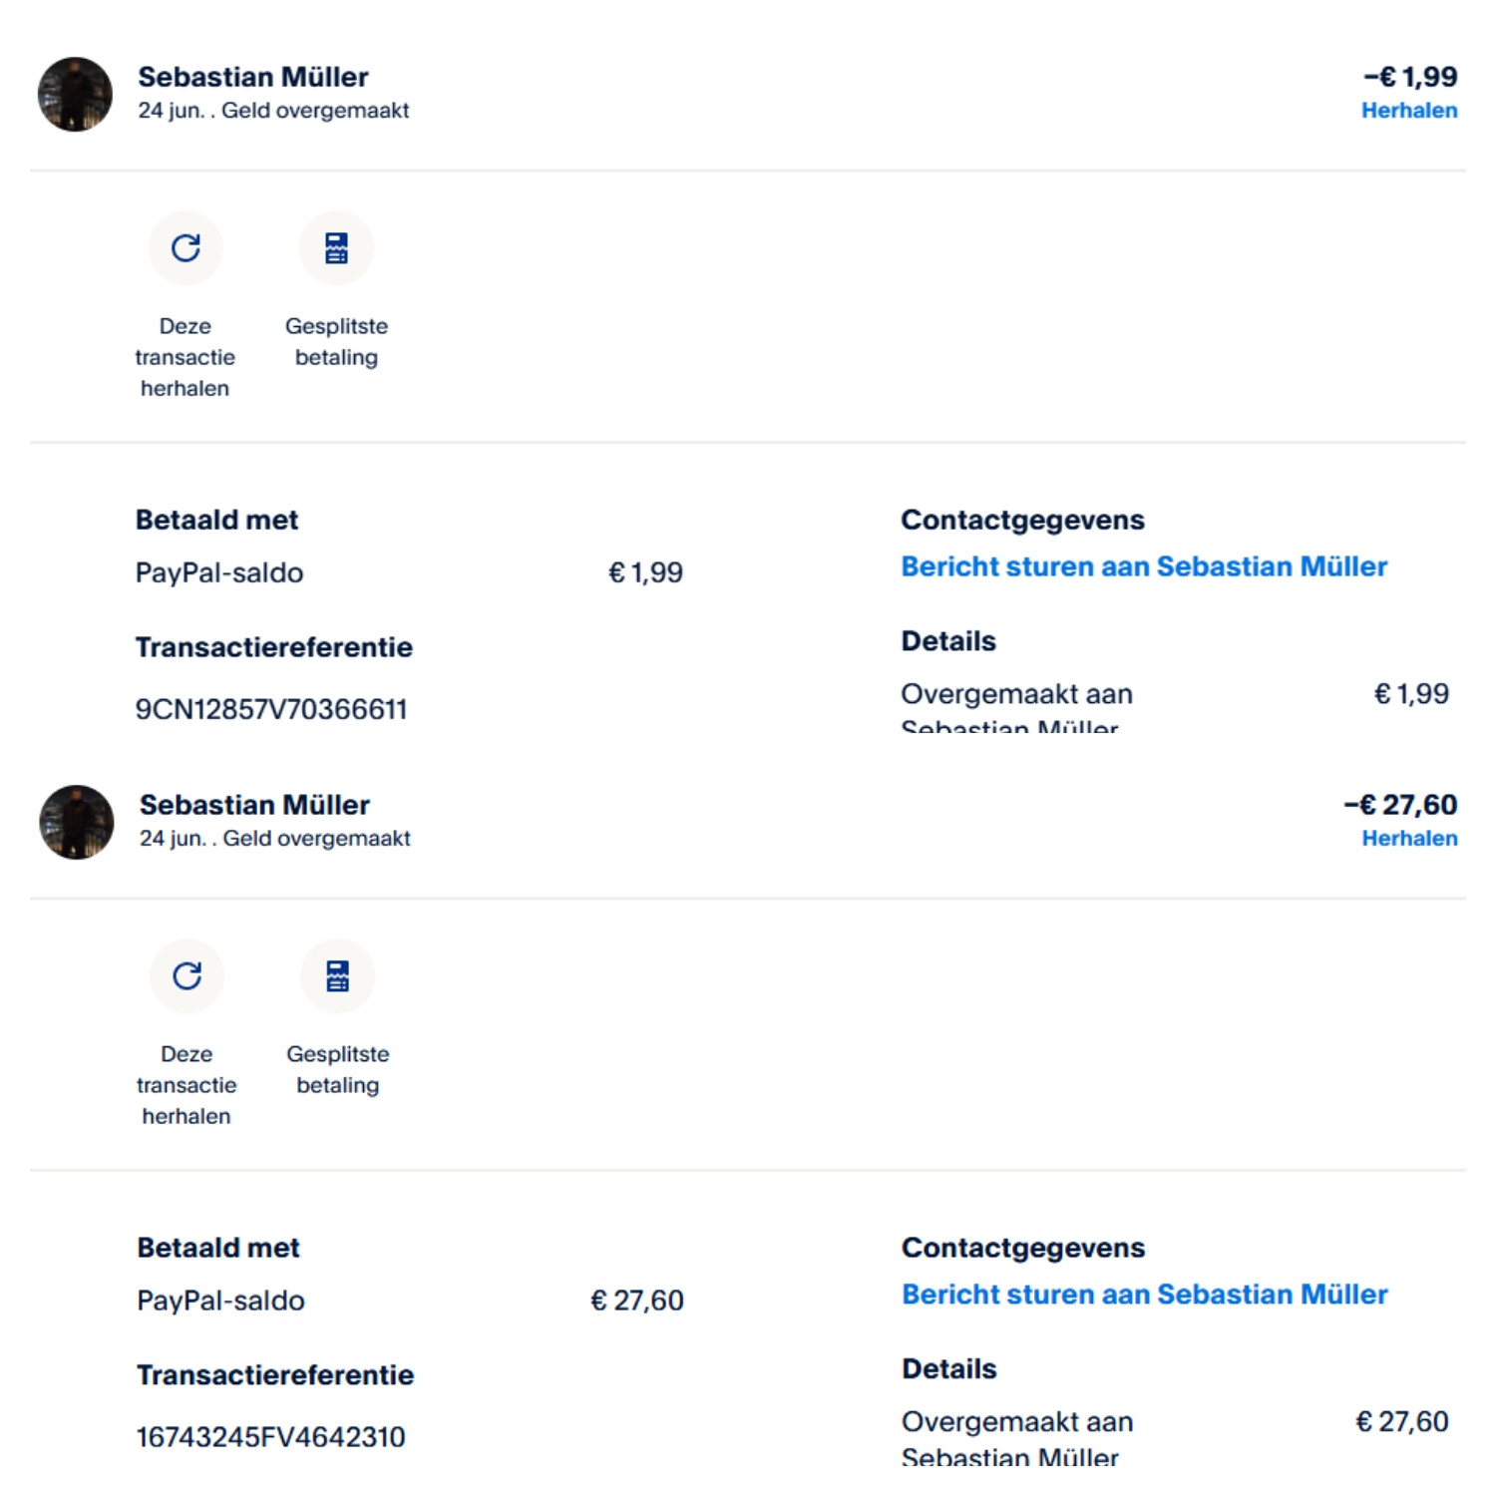Send message to Sebastian Müller from second transaction
1496x1496 pixels.
[x=1145, y=1295]
